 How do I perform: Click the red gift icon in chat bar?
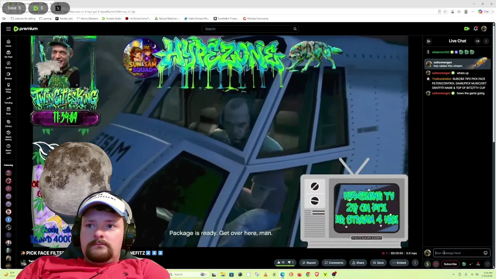click(x=436, y=264)
